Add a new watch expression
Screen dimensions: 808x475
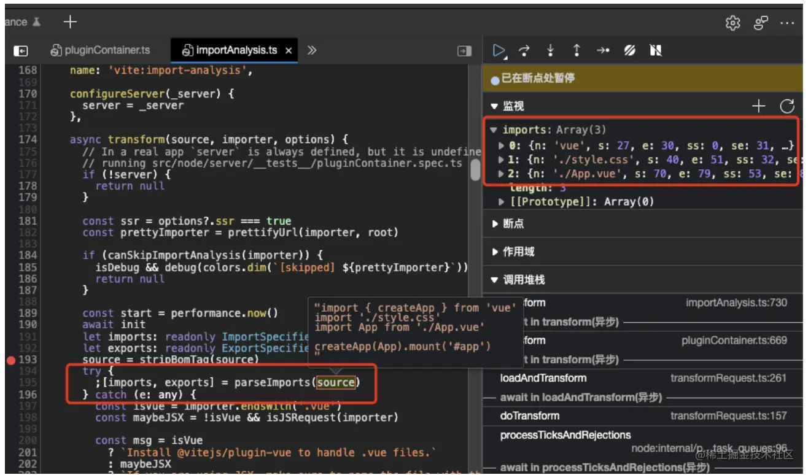coord(758,106)
